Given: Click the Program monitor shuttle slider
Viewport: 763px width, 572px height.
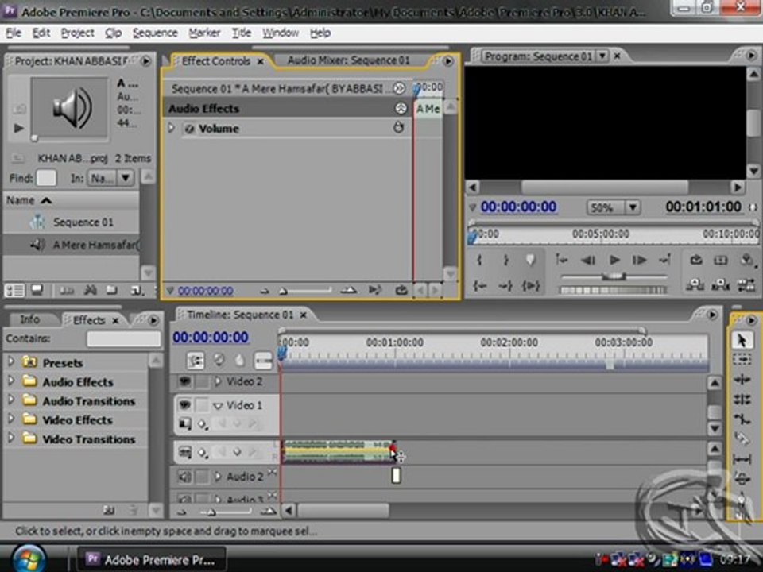Looking at the screenshot, I should (x=614, y=276).
